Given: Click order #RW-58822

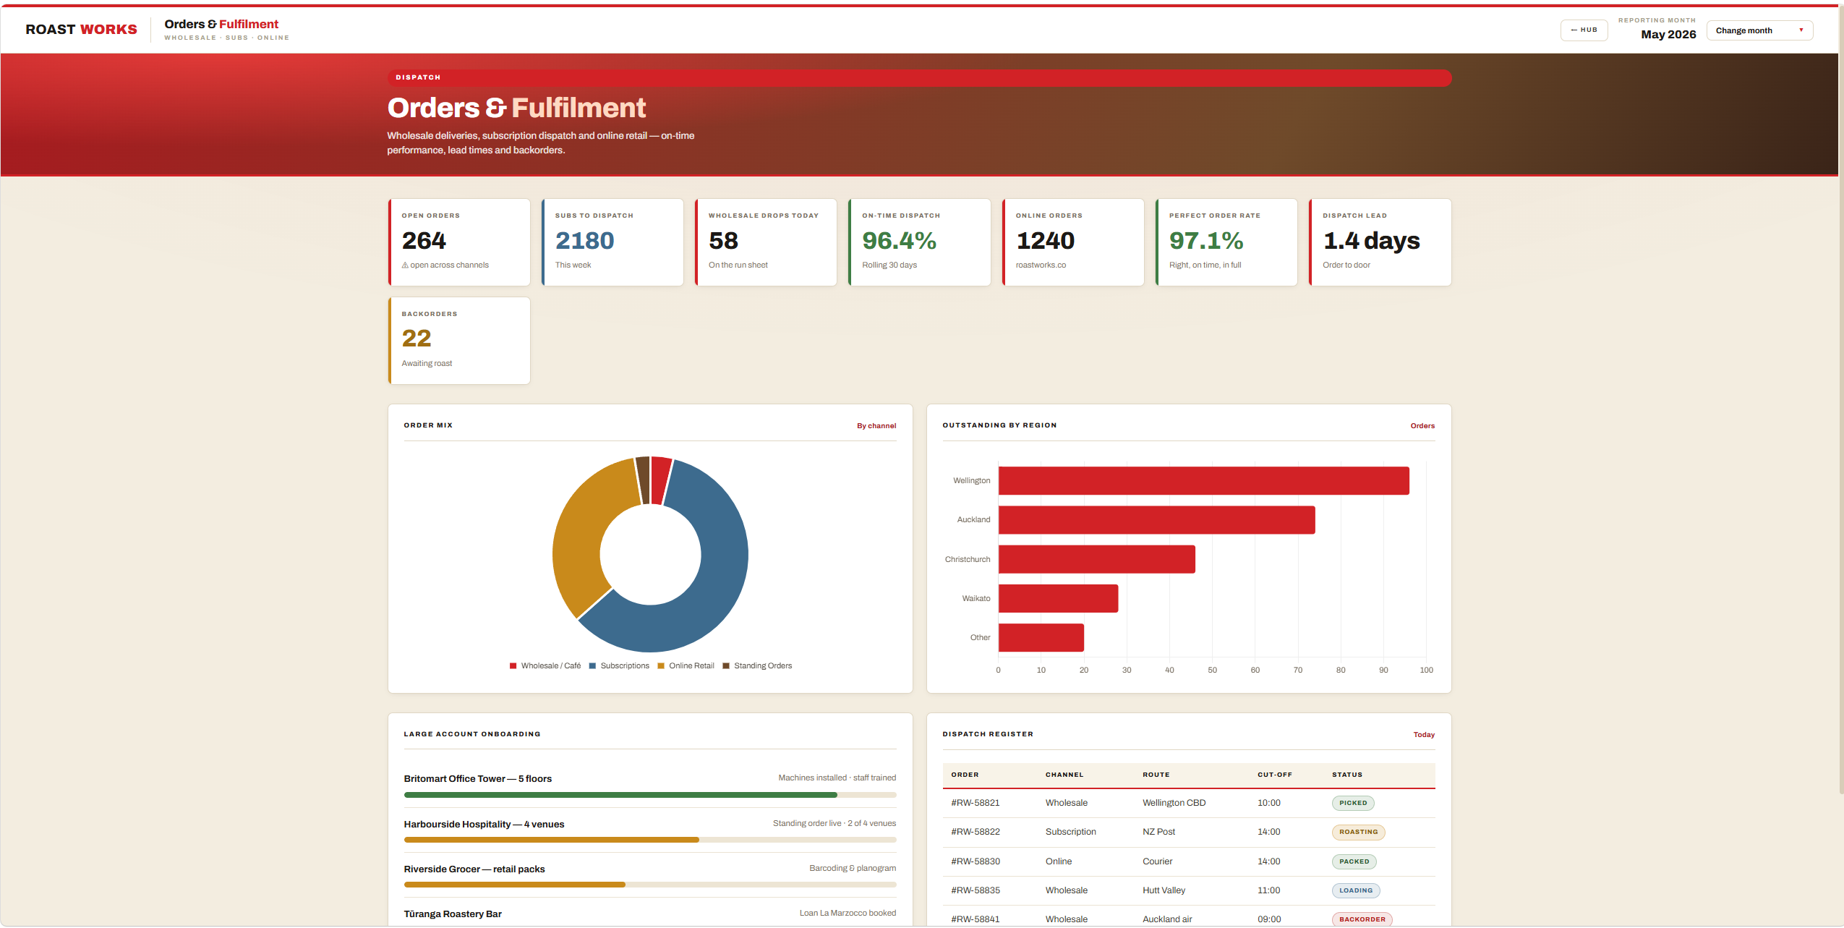Looking at the screenshot, I should click(975, 832).
